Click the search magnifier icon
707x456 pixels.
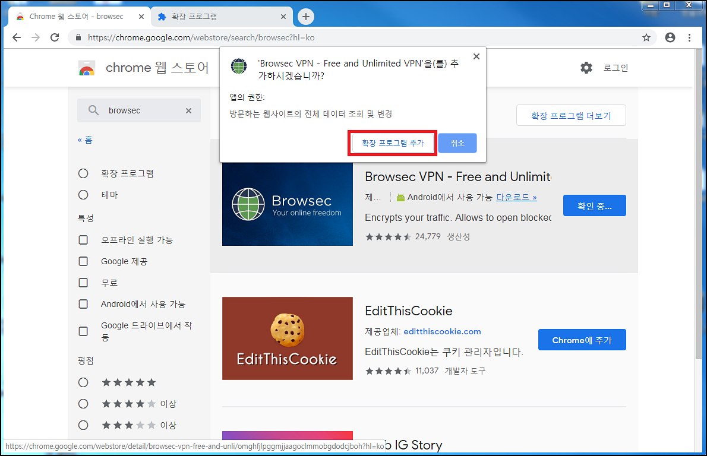coord(93,110)
